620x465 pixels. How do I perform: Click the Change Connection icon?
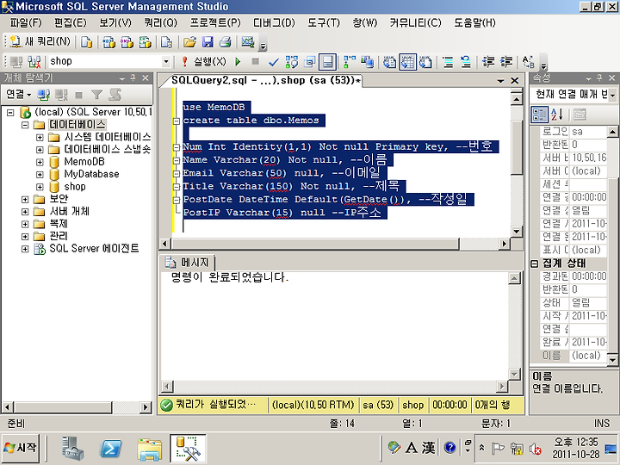[x=34, y=62]
